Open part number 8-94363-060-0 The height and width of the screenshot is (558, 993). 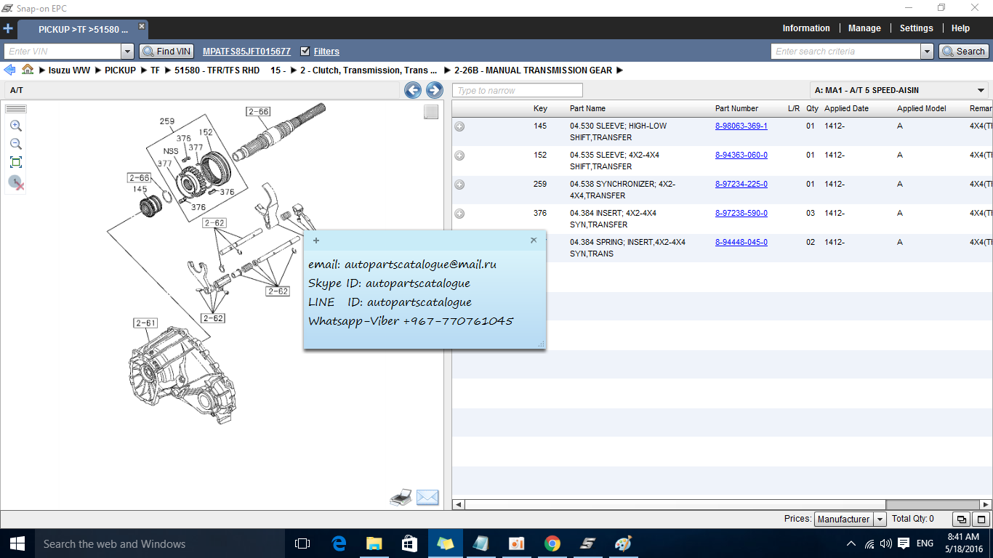(741, 155)
